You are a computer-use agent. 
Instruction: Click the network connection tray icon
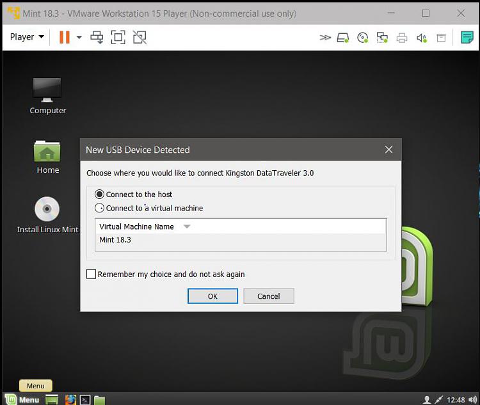click(438, 399)
